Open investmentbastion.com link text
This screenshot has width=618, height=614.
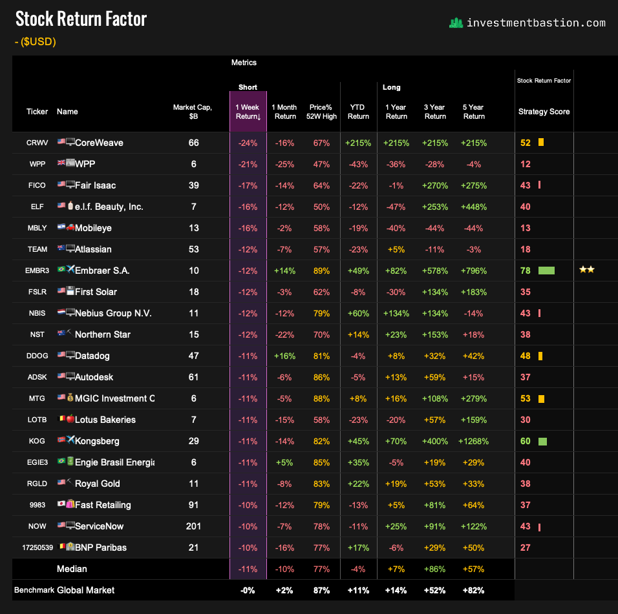point(536,23)
